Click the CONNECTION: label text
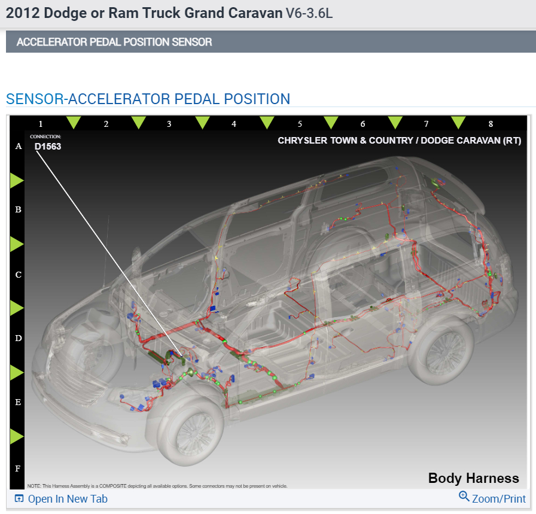 pyautogui.click(x=45, y=136)
